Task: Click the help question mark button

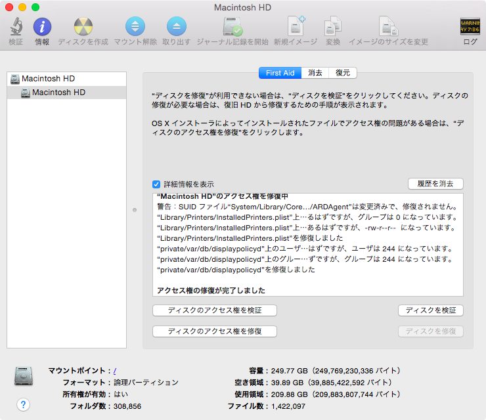Action: point(23,405)
